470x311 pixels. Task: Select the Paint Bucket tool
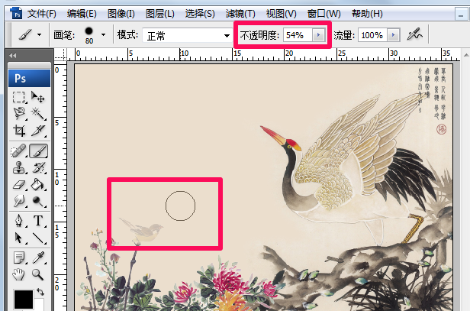tap(38, 184)
